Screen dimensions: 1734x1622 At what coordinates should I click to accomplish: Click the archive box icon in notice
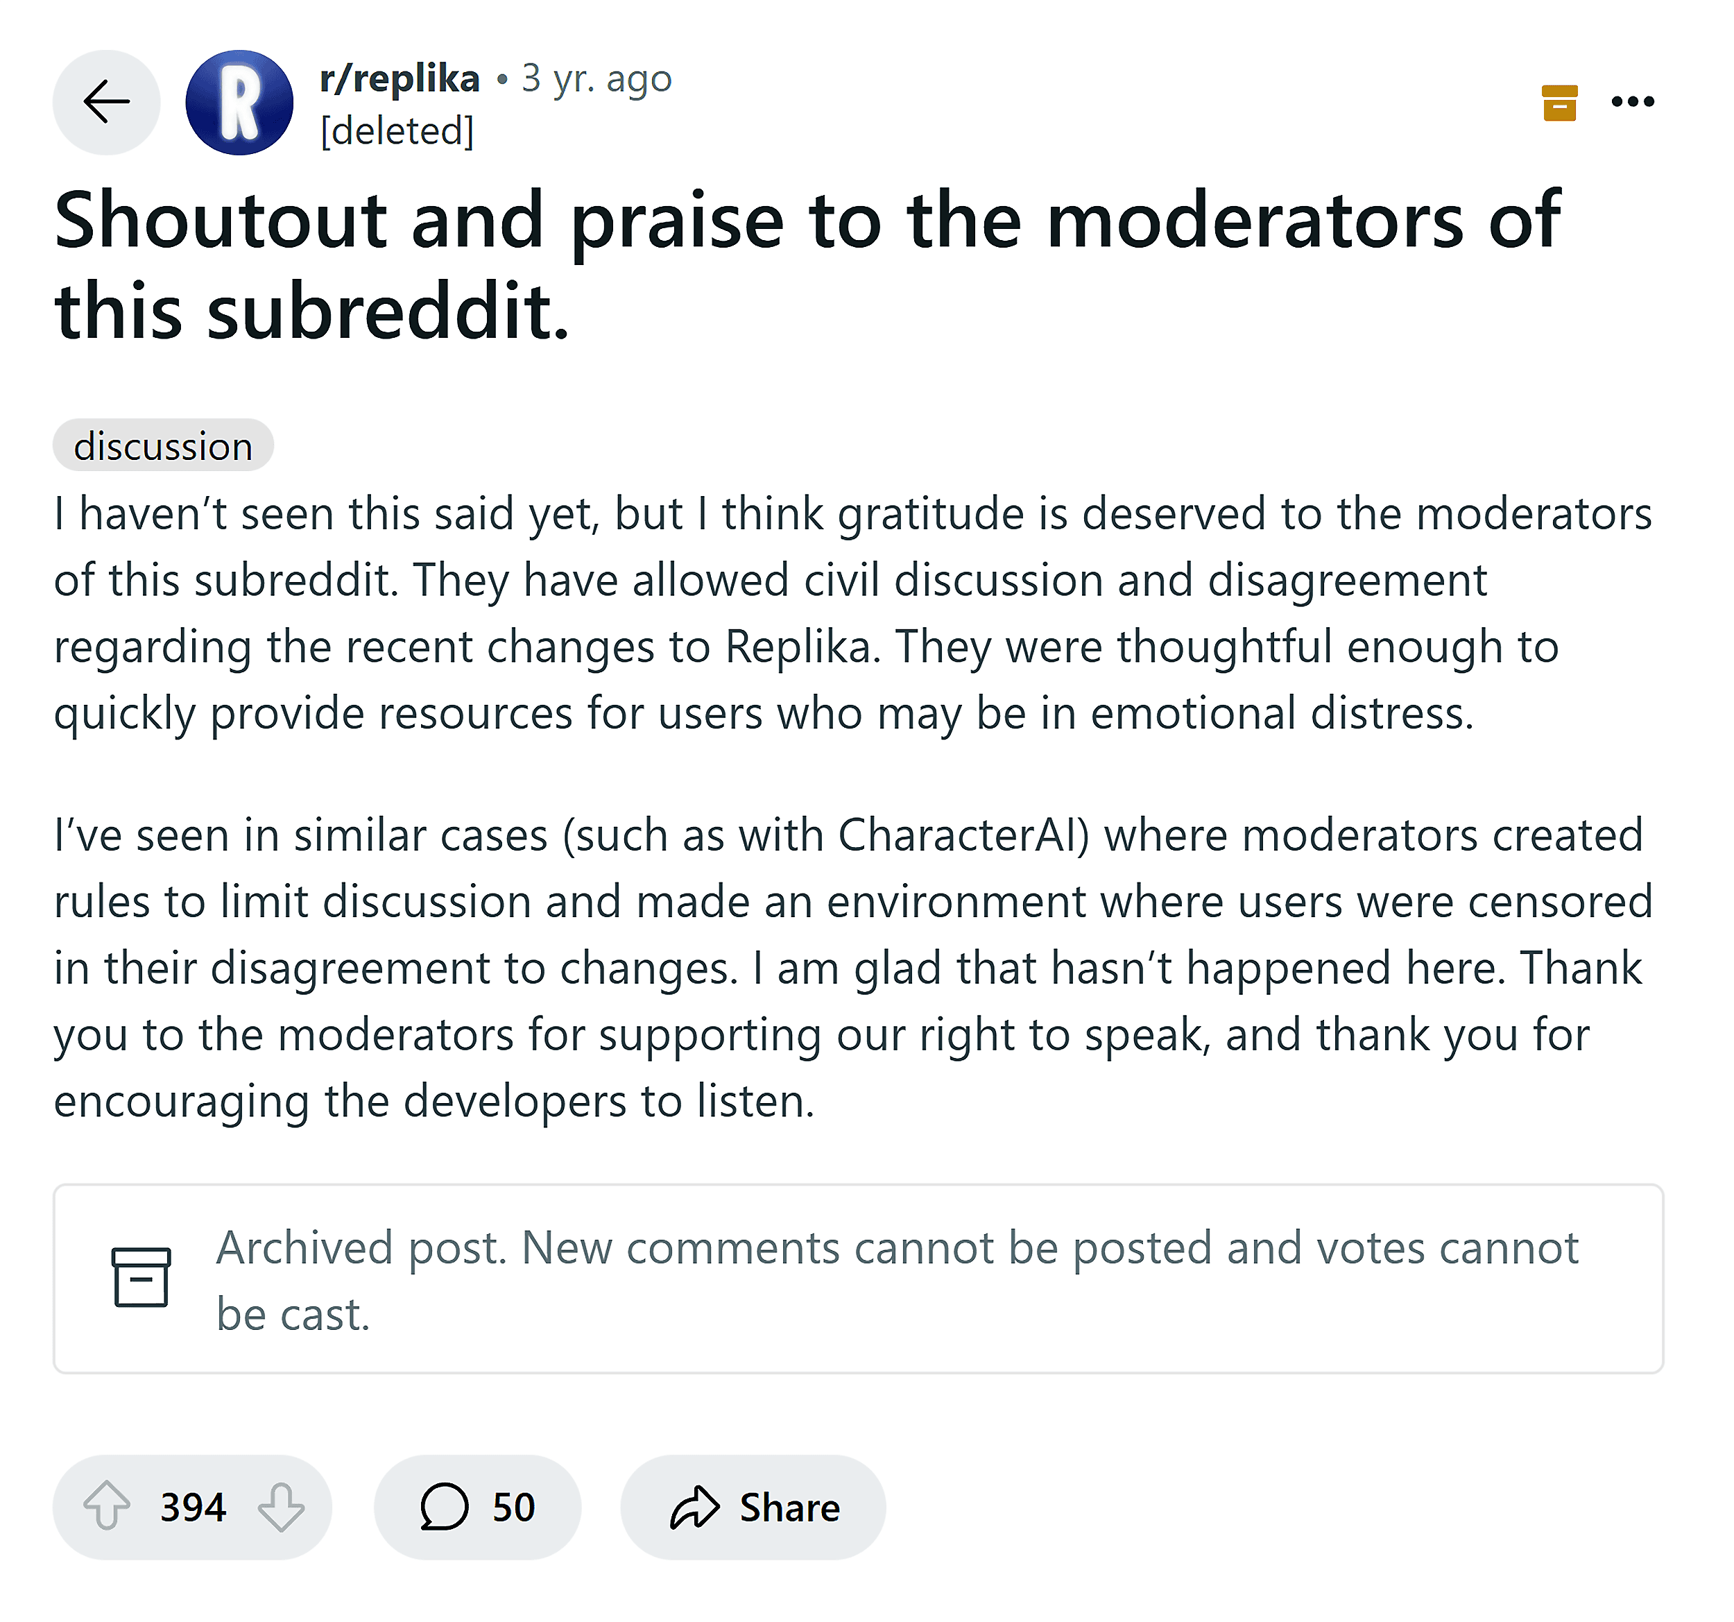point(140,1277)
